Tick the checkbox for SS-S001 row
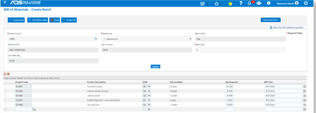 pyautogui.click(x=6, y=86)
